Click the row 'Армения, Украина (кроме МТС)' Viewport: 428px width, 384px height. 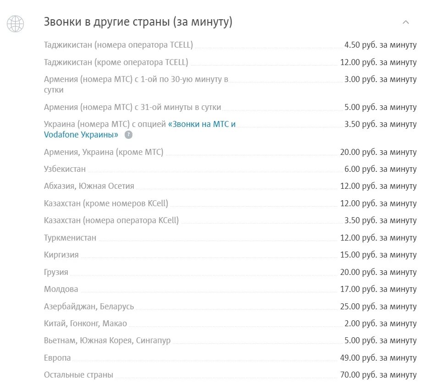[x=230, y=152]
